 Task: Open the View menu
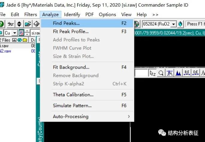pyautogui.click(x=126, y=14)
